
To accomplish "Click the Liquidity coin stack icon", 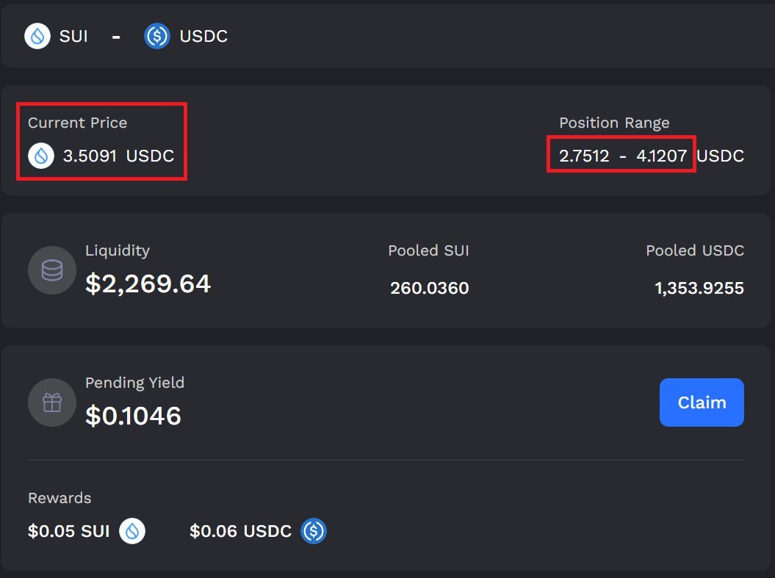I will pyautogui.click(x=52, y=270).
